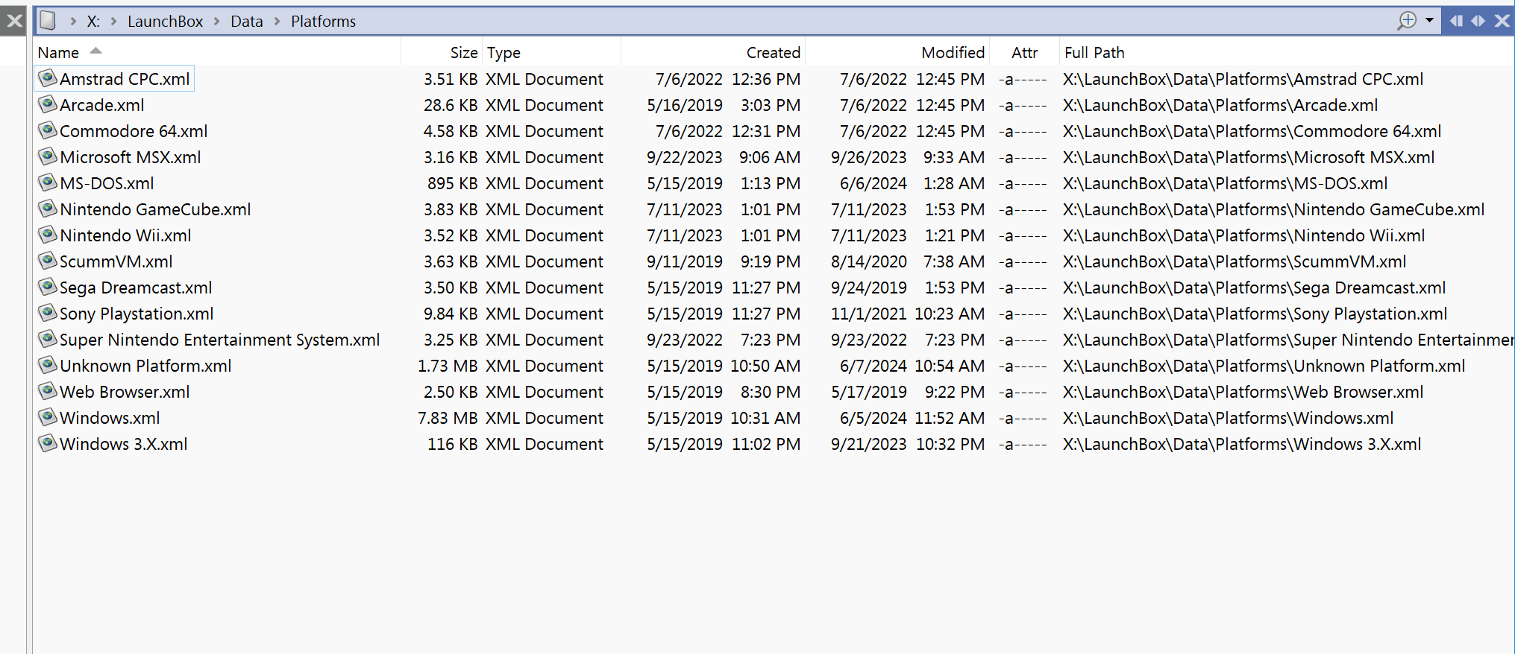The width and height of the screenshot is (1515, 654).
Task: Select the Web Browser.xml file name
Action: (x=125, y=392)
